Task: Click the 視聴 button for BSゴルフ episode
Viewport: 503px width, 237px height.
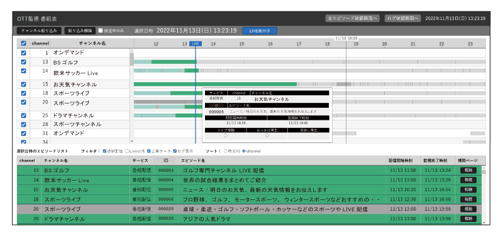Action: coord(468,171)
